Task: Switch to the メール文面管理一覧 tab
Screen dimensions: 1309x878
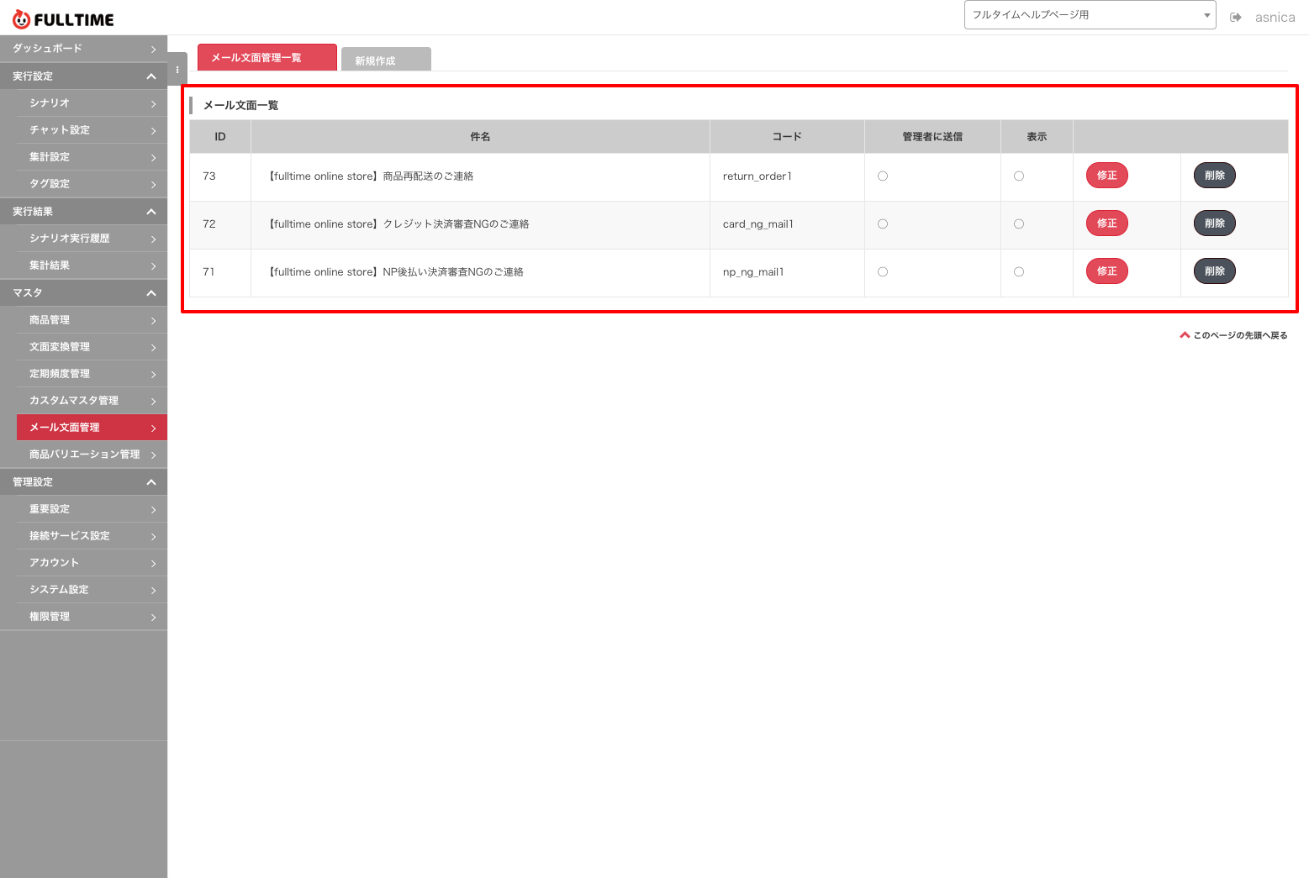Action: pyautogui.click(x=267, y=58)
